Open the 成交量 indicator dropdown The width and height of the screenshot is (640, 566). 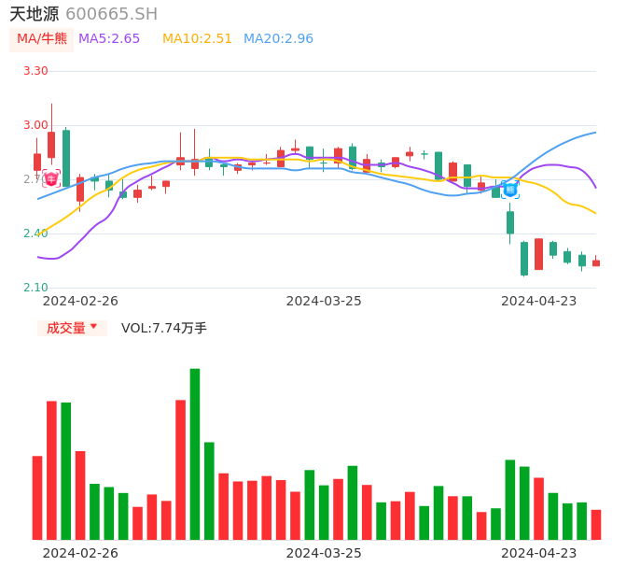(x=72, y=328)
